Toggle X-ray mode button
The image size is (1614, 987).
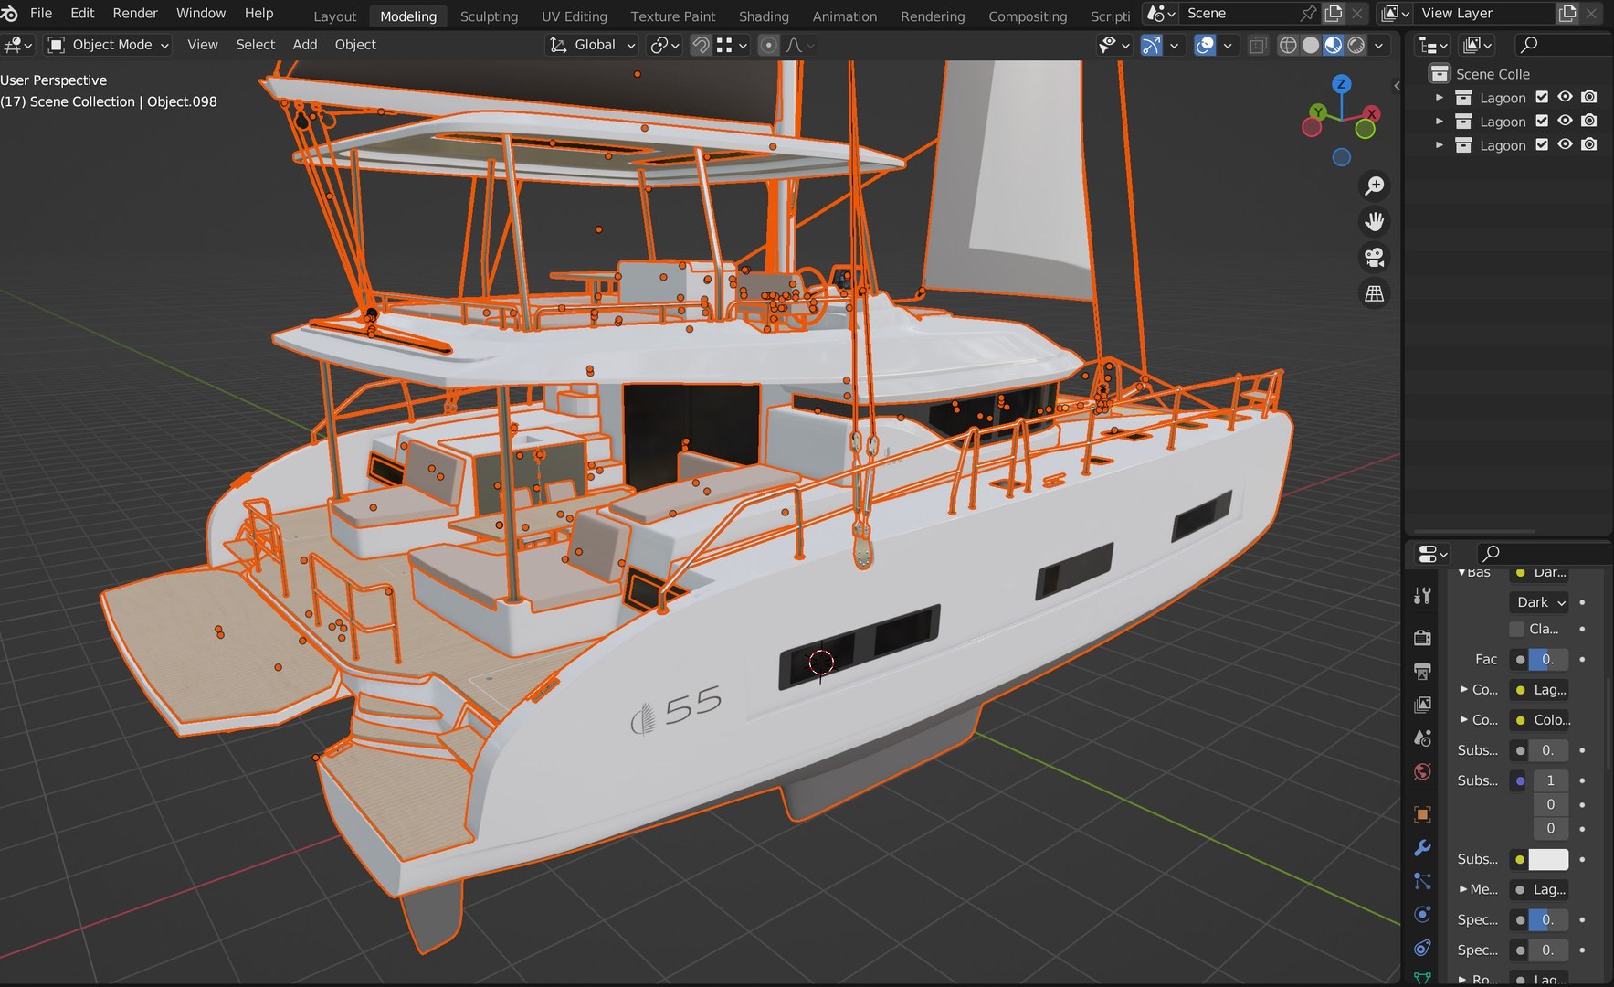tap(1258, 45)
